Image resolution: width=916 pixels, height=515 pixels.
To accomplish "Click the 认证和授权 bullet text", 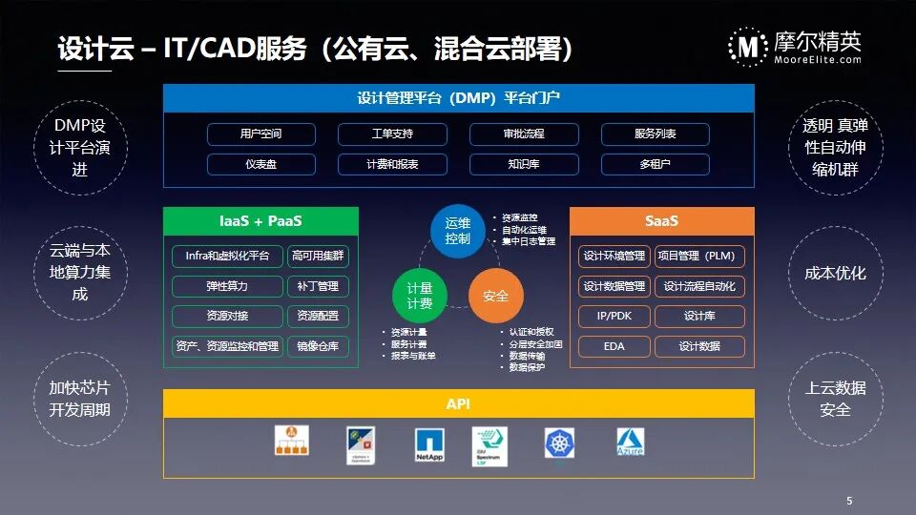I will pyautogui.click(x=531, y=332).
